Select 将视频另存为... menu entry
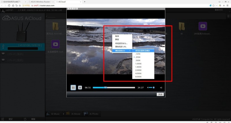The image size is (231, 123). [122, 43]
